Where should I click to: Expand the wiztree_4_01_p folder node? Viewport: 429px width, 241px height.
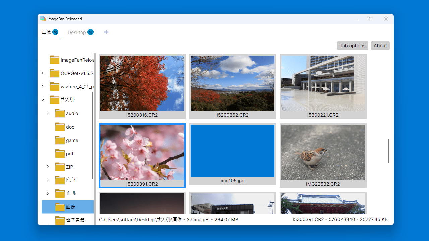[x=42, y=86]
